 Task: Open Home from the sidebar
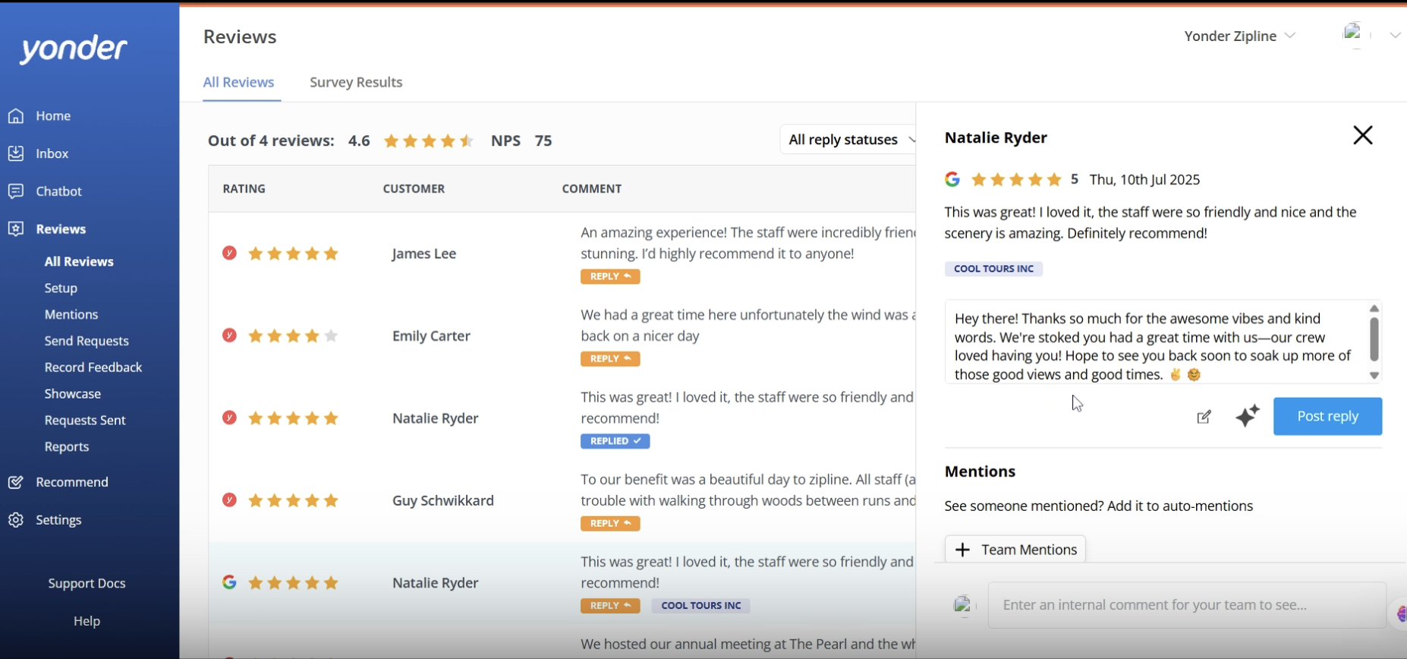[52, 116]
